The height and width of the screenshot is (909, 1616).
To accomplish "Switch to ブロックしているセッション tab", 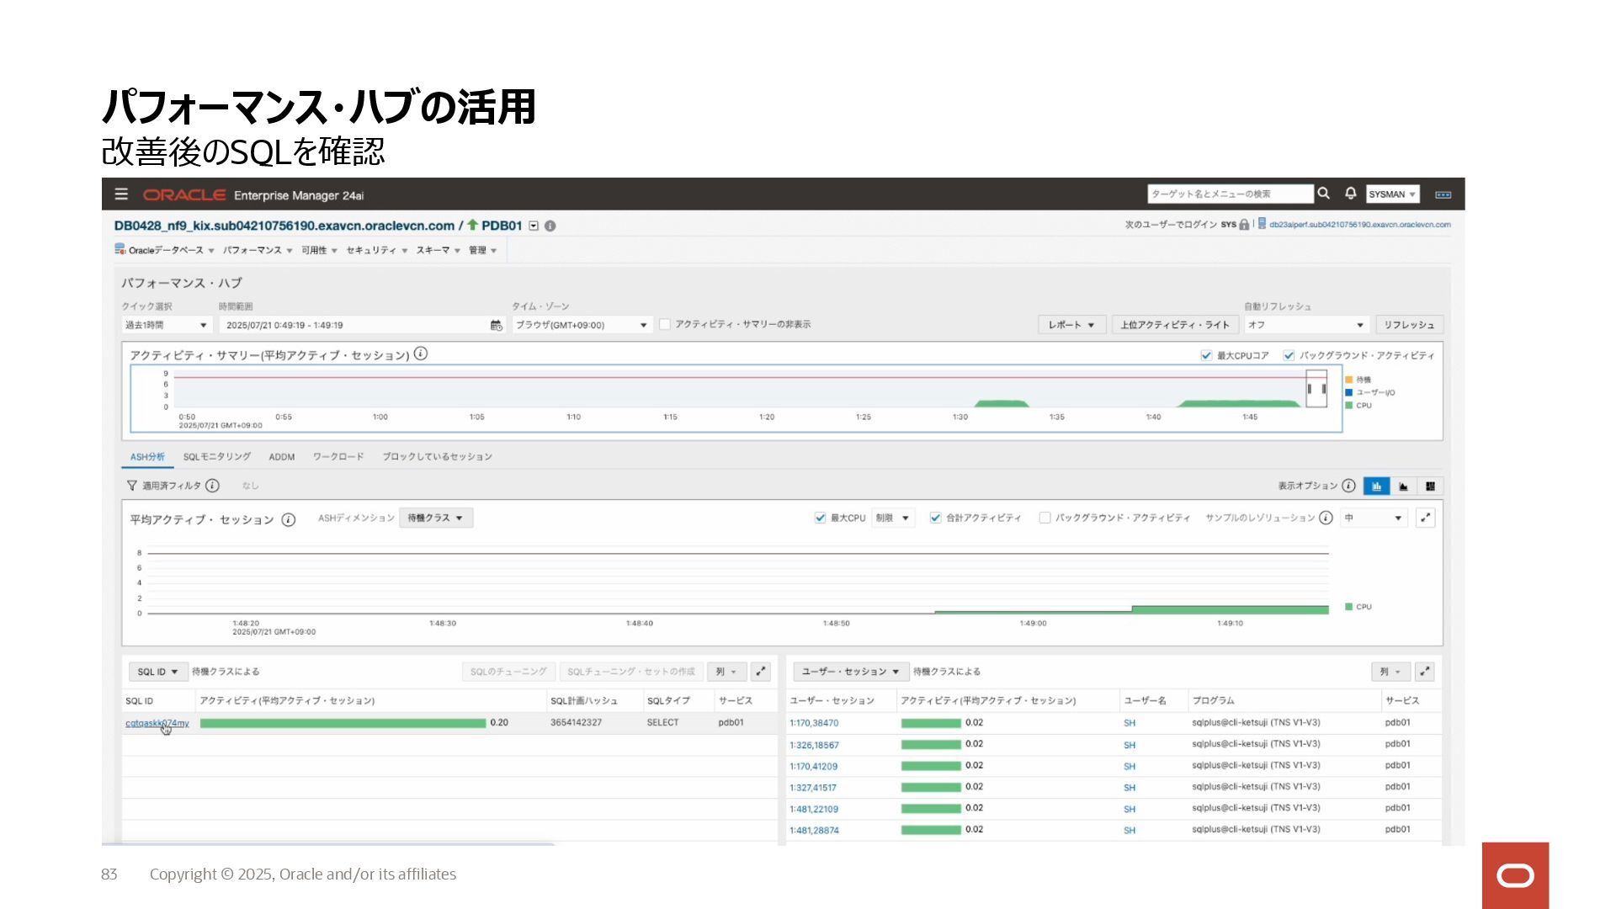I will [438, 457].
